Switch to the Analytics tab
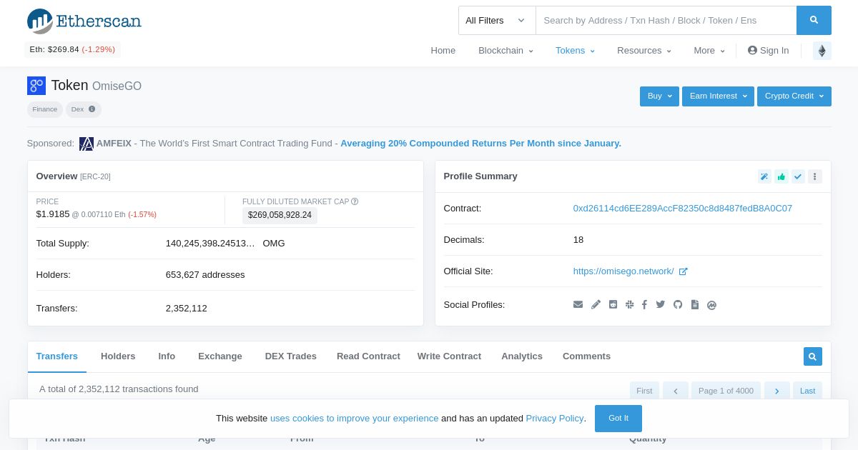This screenshot has width=858, height=450. (x=522, y=356)
